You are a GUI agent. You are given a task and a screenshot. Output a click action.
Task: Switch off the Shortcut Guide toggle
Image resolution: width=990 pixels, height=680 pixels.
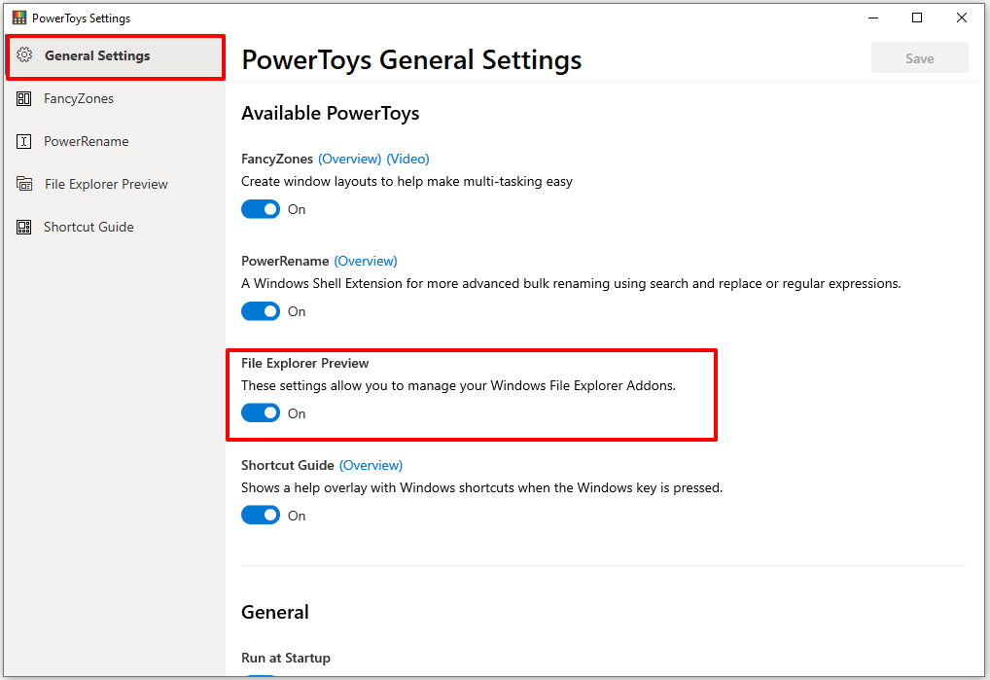click(x=260, y=514)
